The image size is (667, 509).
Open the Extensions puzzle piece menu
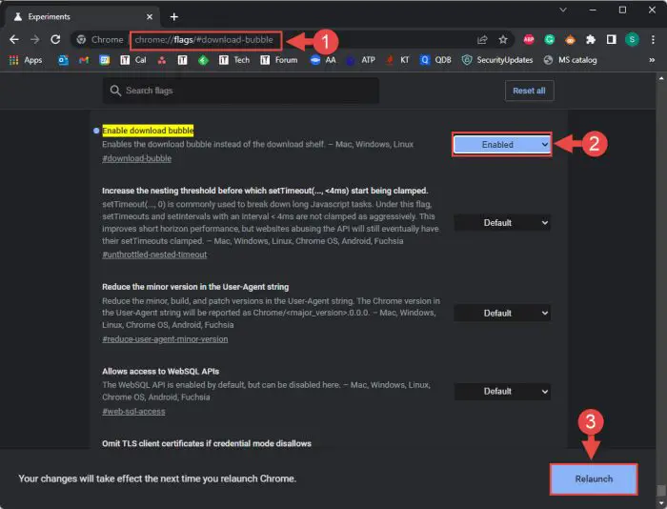pyautogui.click(x=591, y=40)
